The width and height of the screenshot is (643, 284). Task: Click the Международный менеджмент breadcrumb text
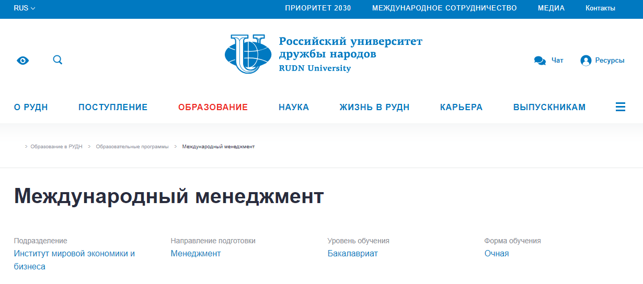(219, 147)
